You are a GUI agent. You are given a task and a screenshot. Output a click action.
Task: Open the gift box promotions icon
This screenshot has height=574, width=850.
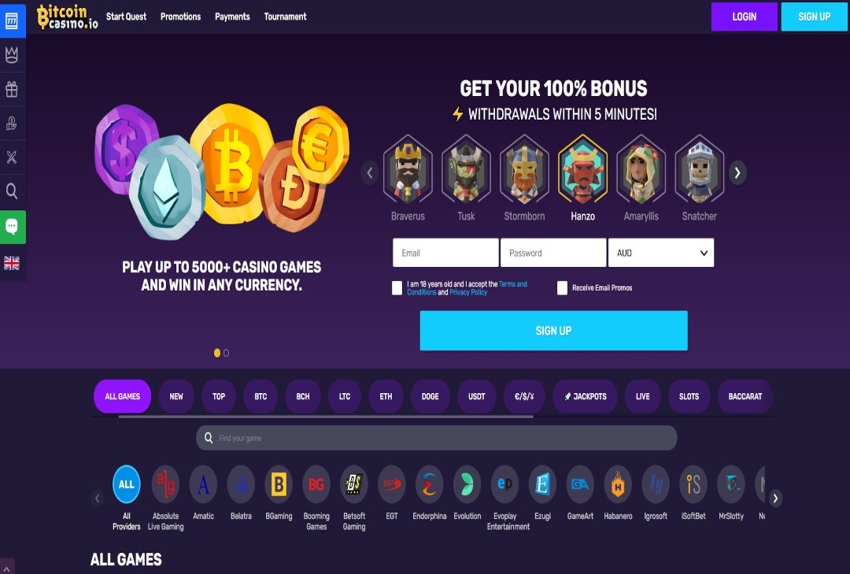[12, 89]
